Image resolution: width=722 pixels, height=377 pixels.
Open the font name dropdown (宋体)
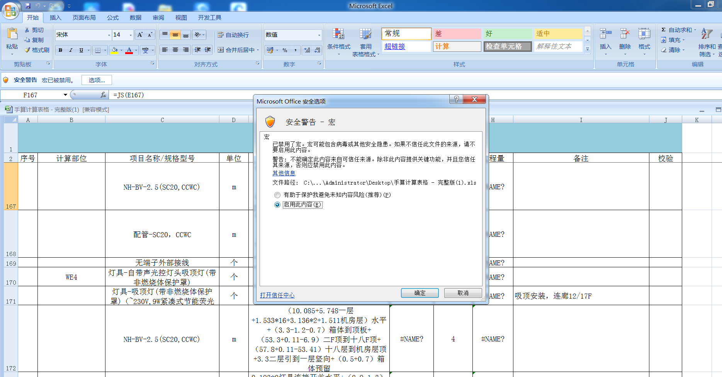(109, 35)
